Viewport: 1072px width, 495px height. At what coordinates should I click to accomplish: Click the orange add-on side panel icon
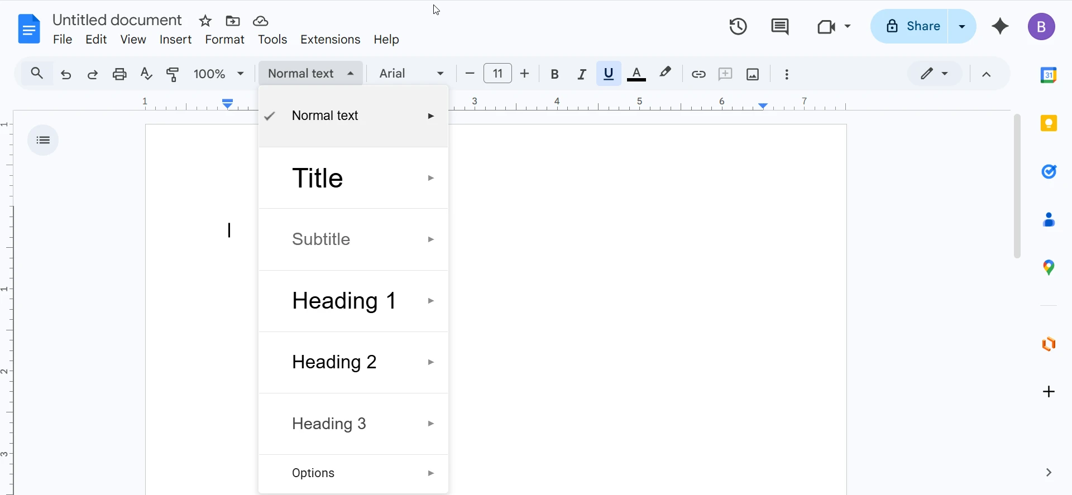click(x=1049, y=344)
